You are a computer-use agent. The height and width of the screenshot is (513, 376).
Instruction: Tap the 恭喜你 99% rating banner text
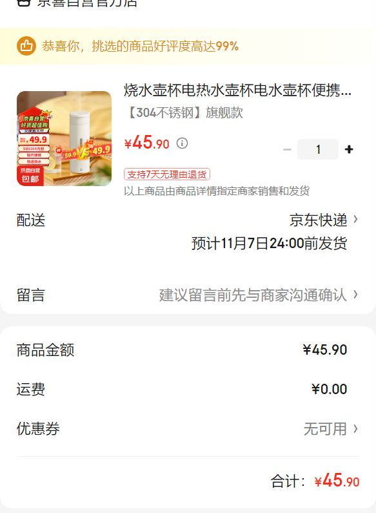click(140, 46)
